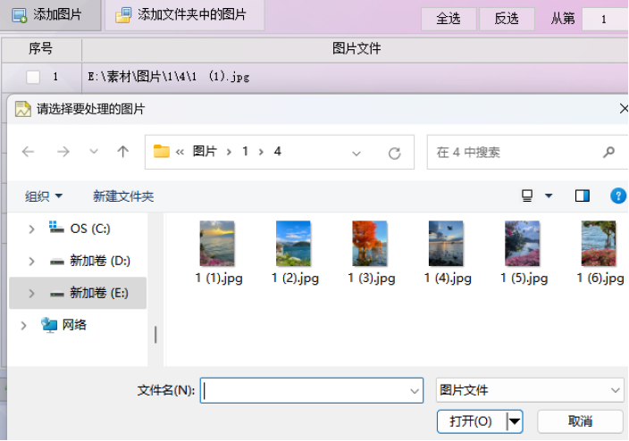Click the 全选 button
Screen dimensions: 629x441
point(449,19)
